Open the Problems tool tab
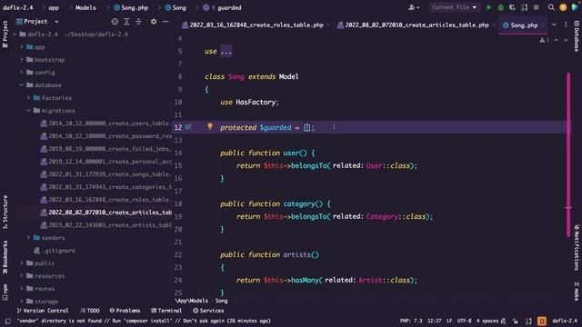Image resolution: width=582 pixels, height=327 pixels. click(125, 311)
